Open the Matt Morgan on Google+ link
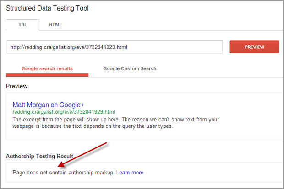Image resolution: width=284 pixels, height=189 pixels. (x=49, y=105)
